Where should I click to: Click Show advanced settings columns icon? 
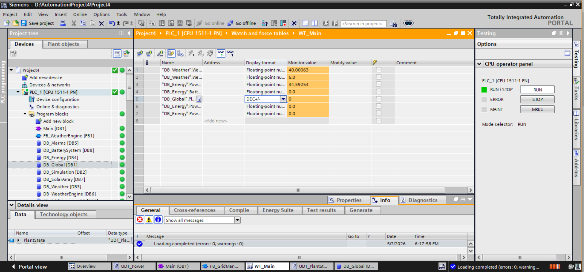180,54
